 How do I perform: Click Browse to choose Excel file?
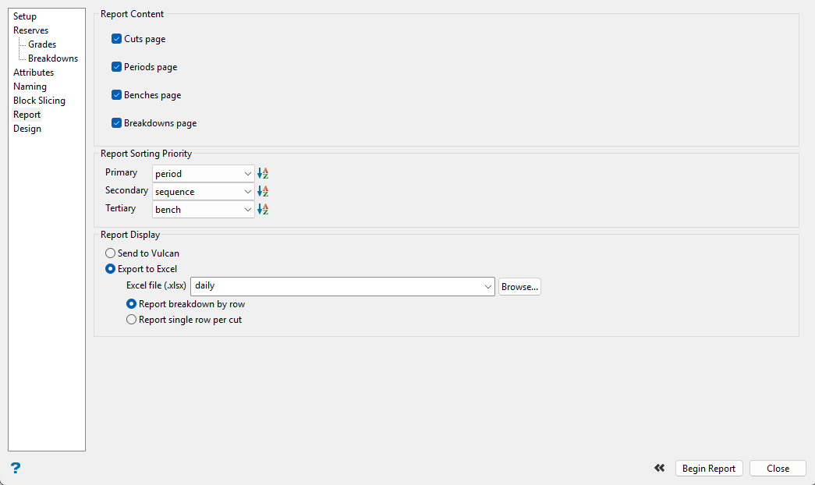(x=519, y=287)
